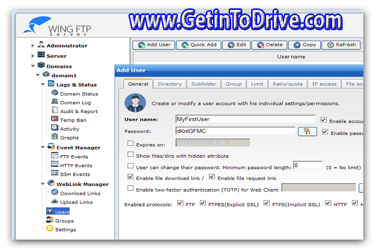Toggle the Expires on checkbox
The image size is (375, 250).
point(130,143)
